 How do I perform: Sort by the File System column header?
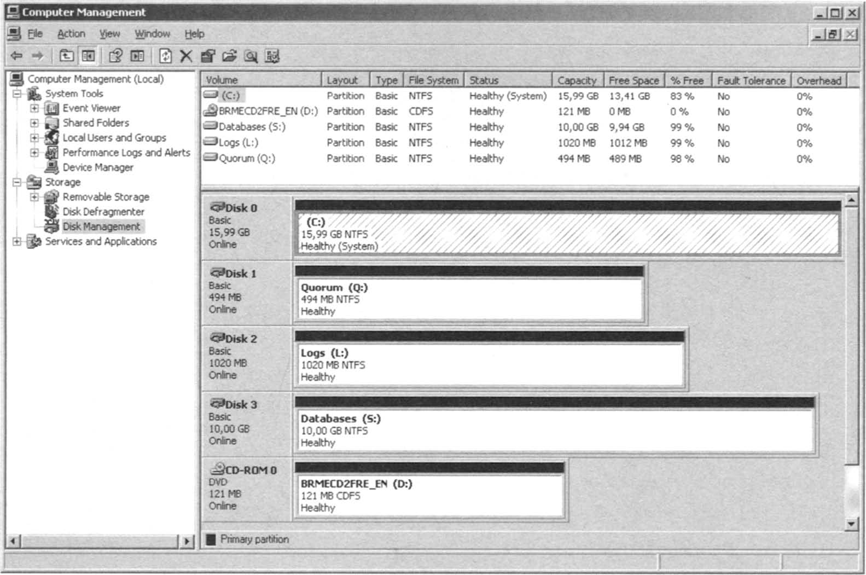(x=434, y=80)
